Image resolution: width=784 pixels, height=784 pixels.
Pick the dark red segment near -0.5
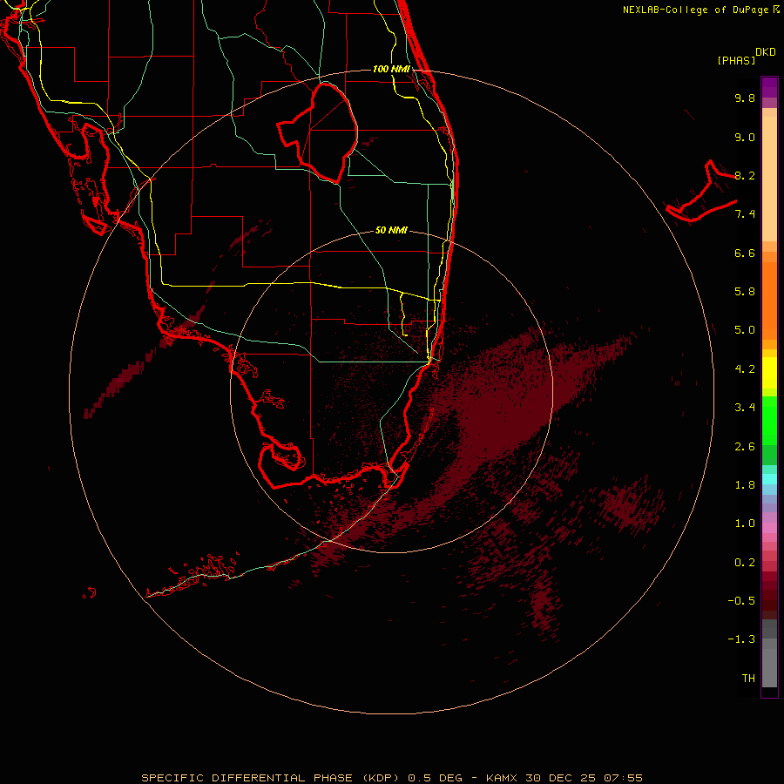pyautogui.click(x=769, y=600)
